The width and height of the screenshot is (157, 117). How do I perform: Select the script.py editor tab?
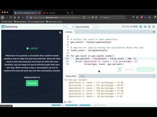click(x=69, y=32)
